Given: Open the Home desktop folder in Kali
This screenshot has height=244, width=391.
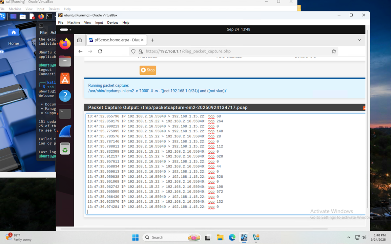Looking at the screenshot, I should coord(14,37).
